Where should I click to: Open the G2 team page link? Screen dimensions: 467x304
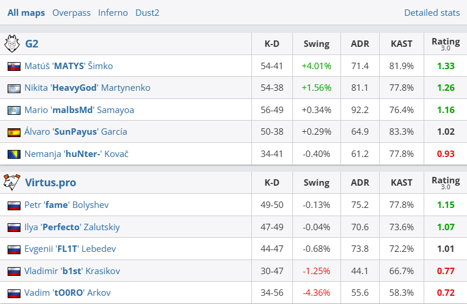(32, 44)
